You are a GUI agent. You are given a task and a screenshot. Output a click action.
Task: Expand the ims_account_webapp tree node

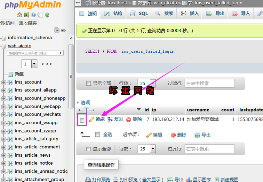(x=3, y=107)
